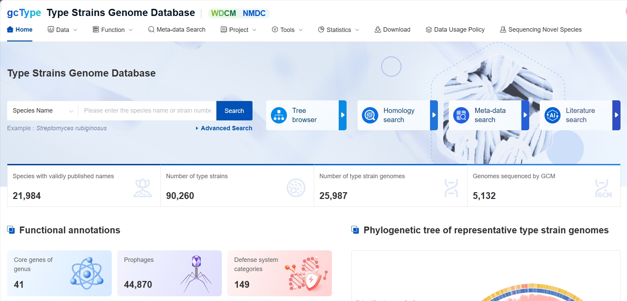Open the Download menu item

(x=393, y=30)
